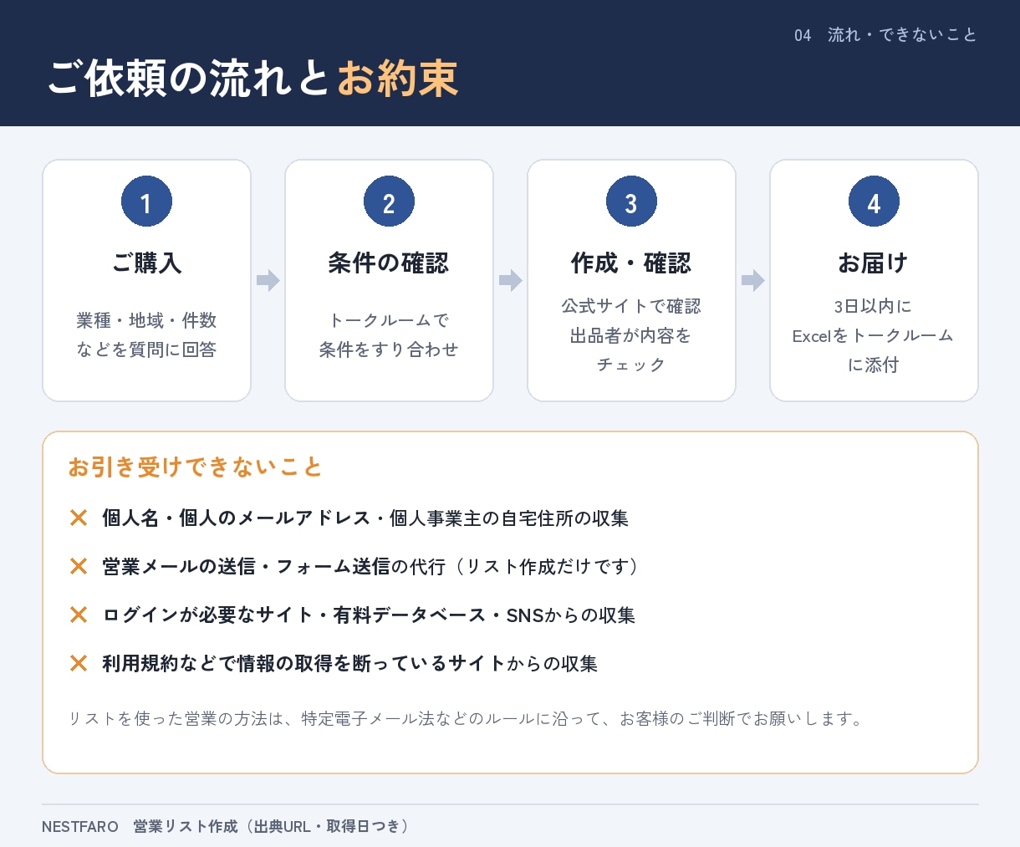
Task: Click arrow between ご購入 and 条件の確認 cards
Action: pos(268,280)
